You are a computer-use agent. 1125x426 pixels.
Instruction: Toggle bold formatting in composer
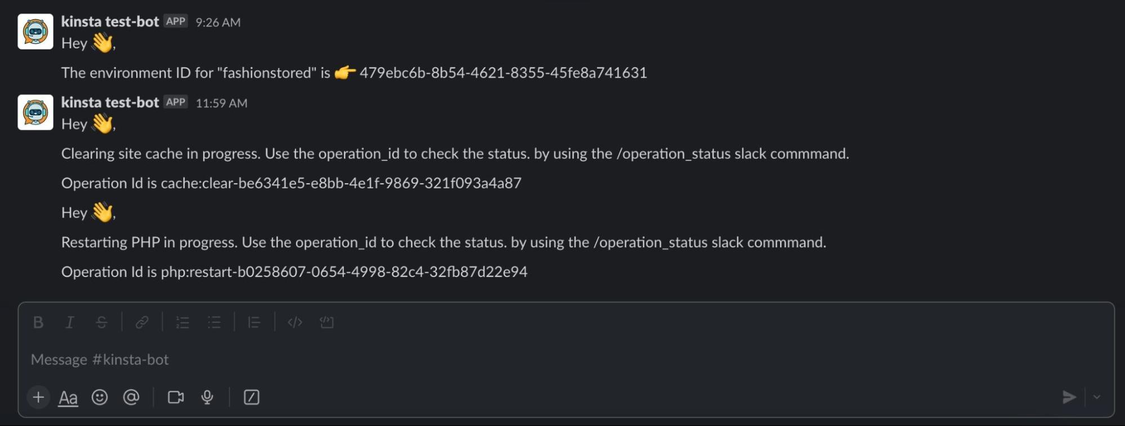38,323
